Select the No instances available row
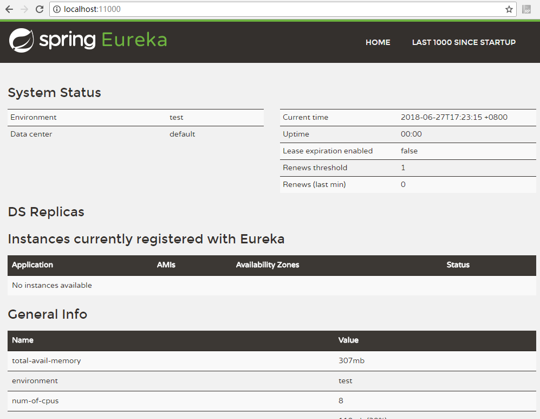Image resolution: width=540 pixels, height=419 pixels. click(272, 285)
